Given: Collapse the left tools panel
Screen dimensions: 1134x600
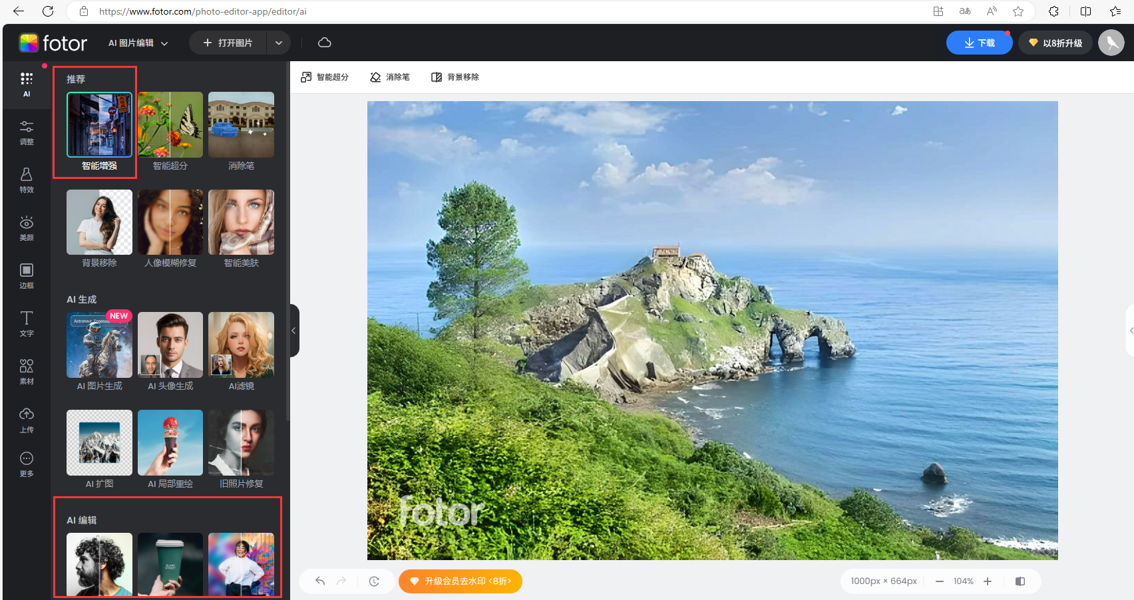Looking at the screenshot, I should click(x=294, y=331).
